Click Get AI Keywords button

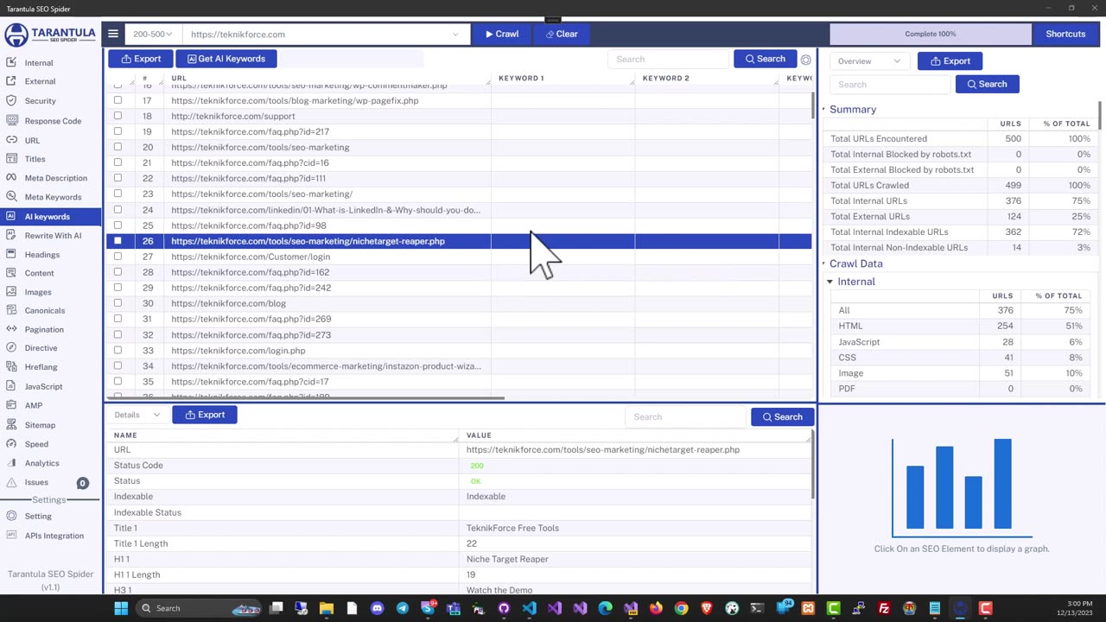[226, 59]
